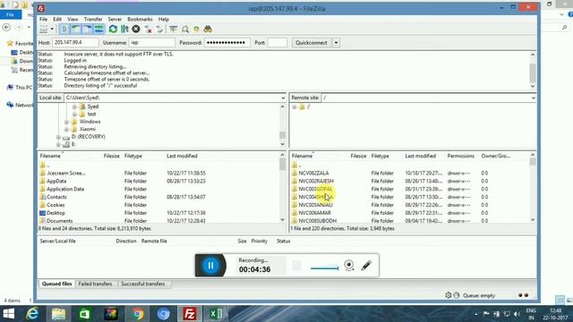573x322 pixels.
Task: Toggle synchronized browsing
Action: 197,29
